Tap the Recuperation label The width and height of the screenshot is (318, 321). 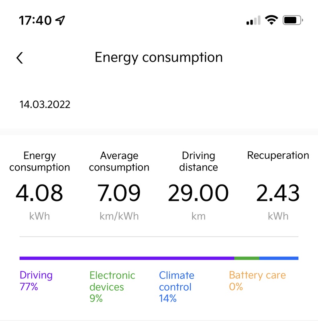pos(278,156)
